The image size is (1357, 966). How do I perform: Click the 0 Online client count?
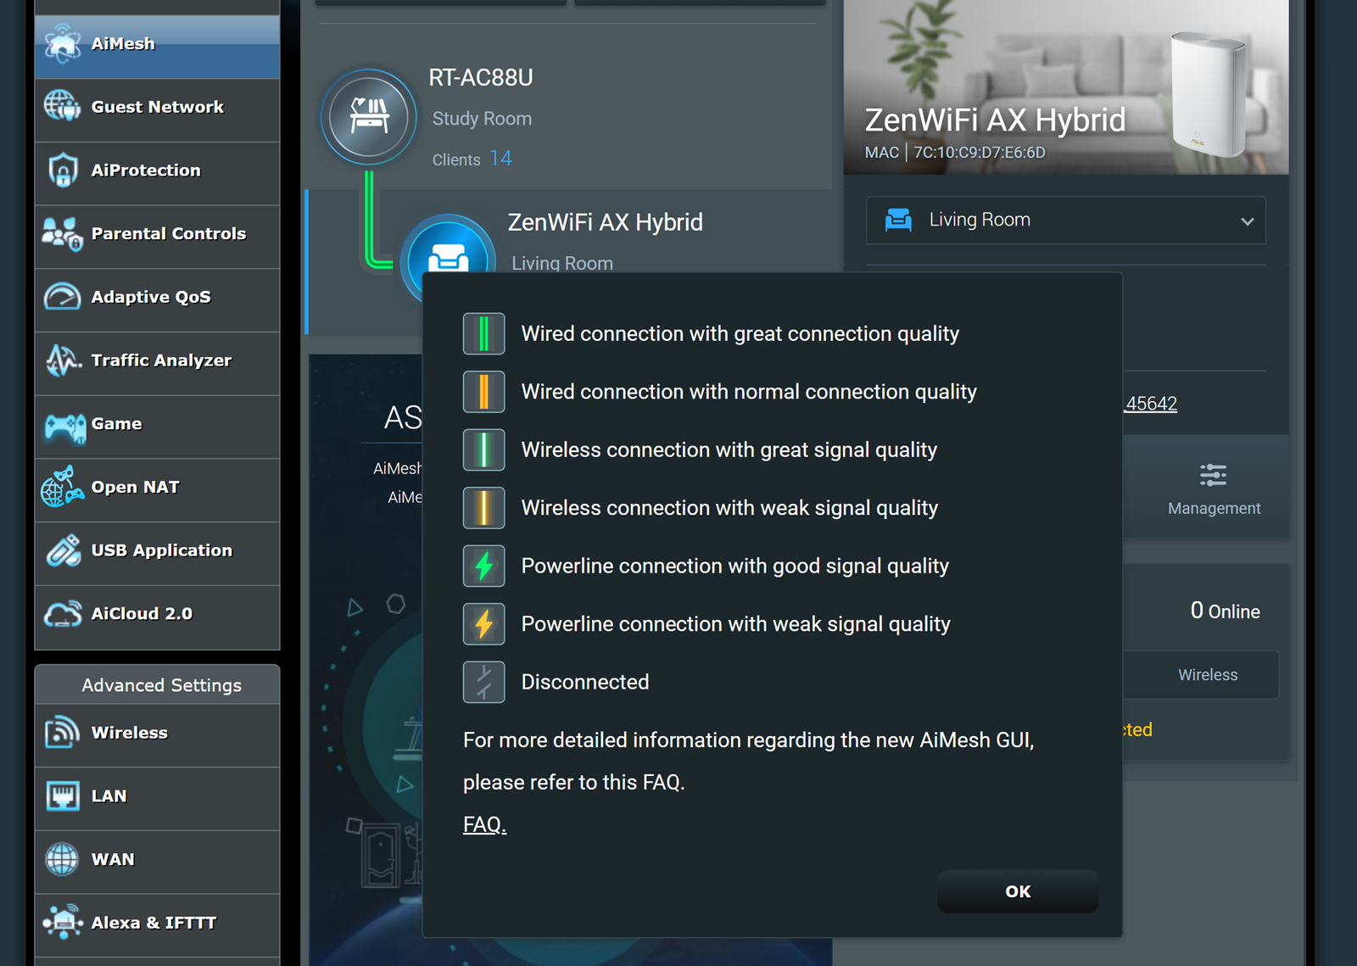point(1225,611)
